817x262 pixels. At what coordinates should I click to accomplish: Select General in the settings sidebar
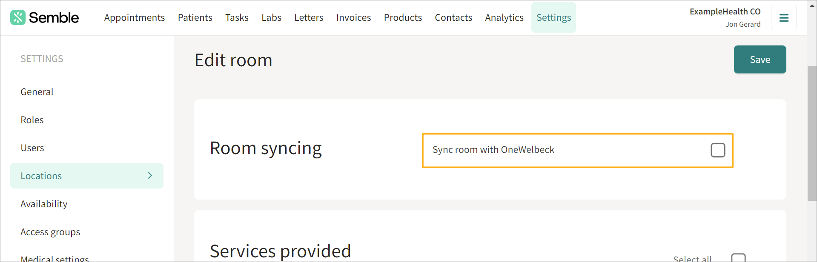37,92
